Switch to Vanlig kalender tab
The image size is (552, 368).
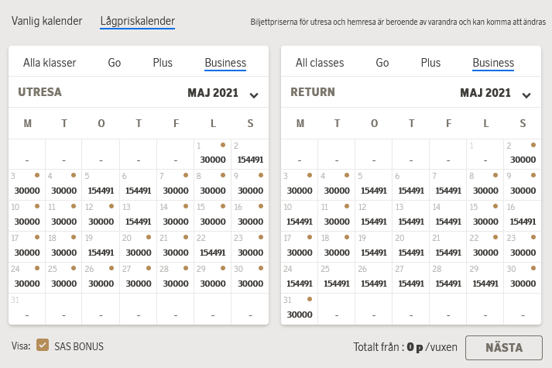click(46, 21)
